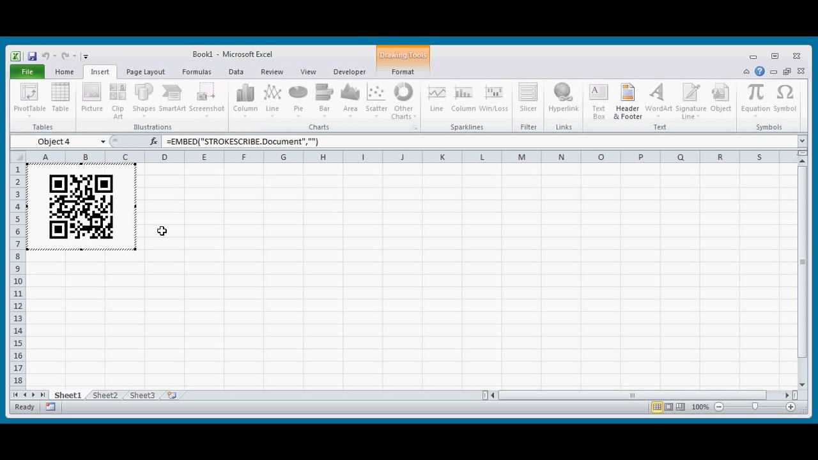Open the Formulas ribbon tab

point(196,72)
